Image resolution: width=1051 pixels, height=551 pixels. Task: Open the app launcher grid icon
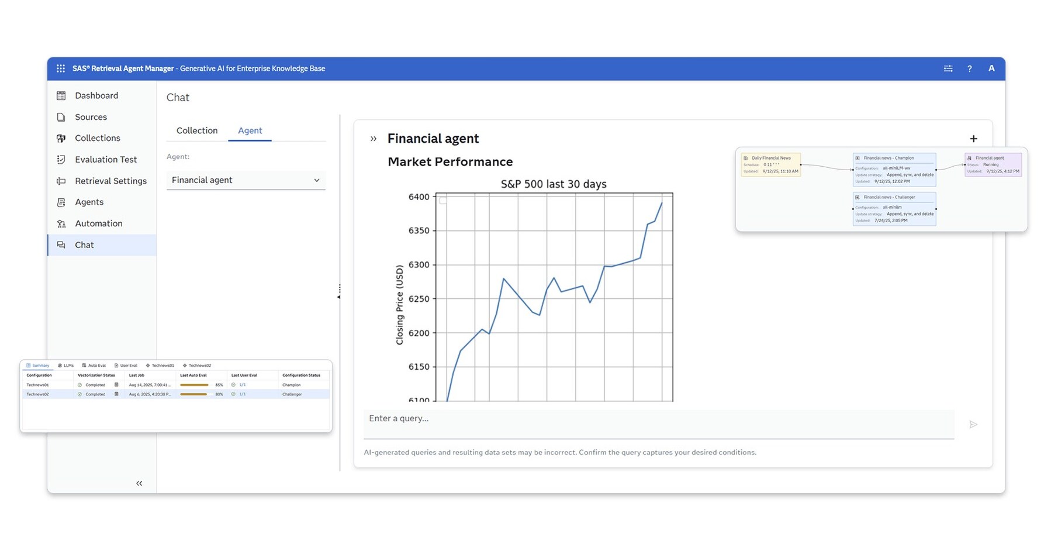click(x=60, y=68)
